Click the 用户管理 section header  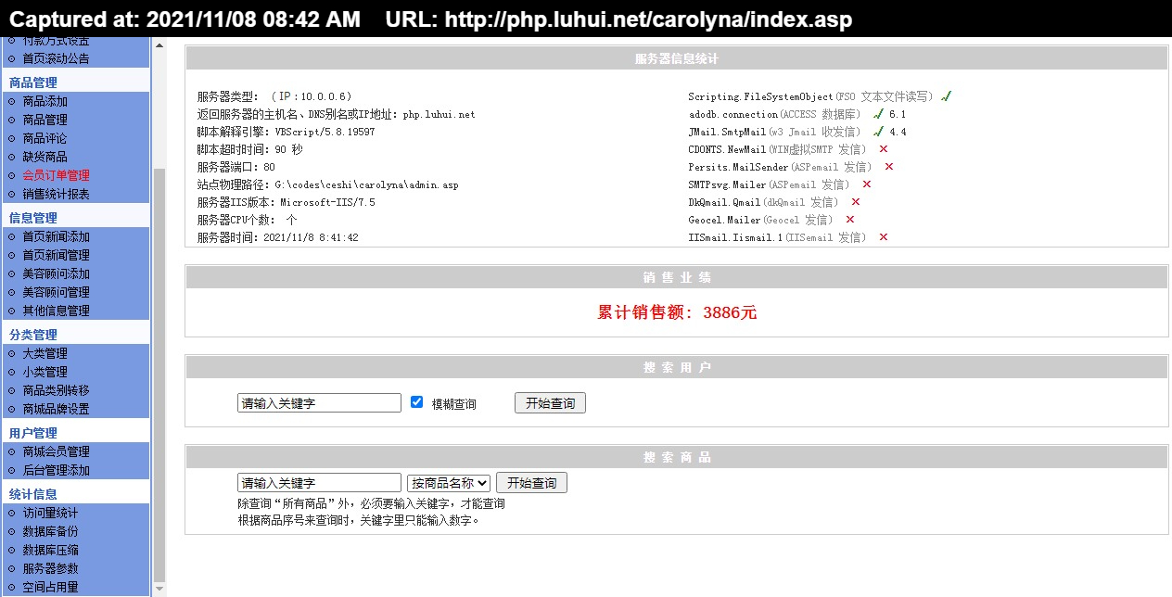coord(33,433)
